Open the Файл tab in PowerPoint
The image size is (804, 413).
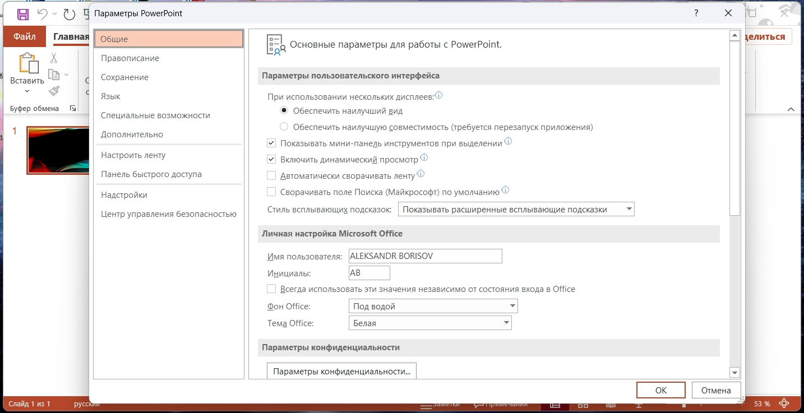coord(25,37)
